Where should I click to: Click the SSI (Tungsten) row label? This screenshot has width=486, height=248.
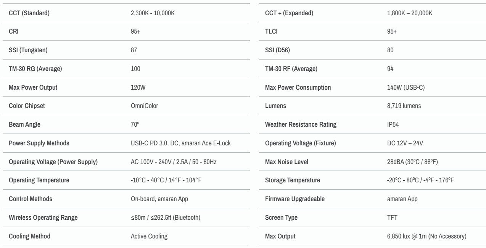28,50
